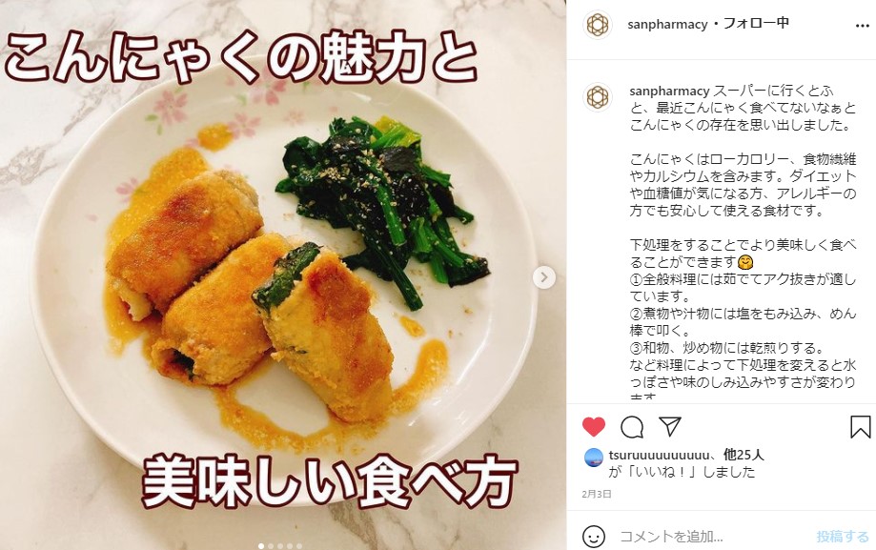Open sanpharmacy profile from the header username
Viewport: 876px width, 550px height.
tap(667, 24)
